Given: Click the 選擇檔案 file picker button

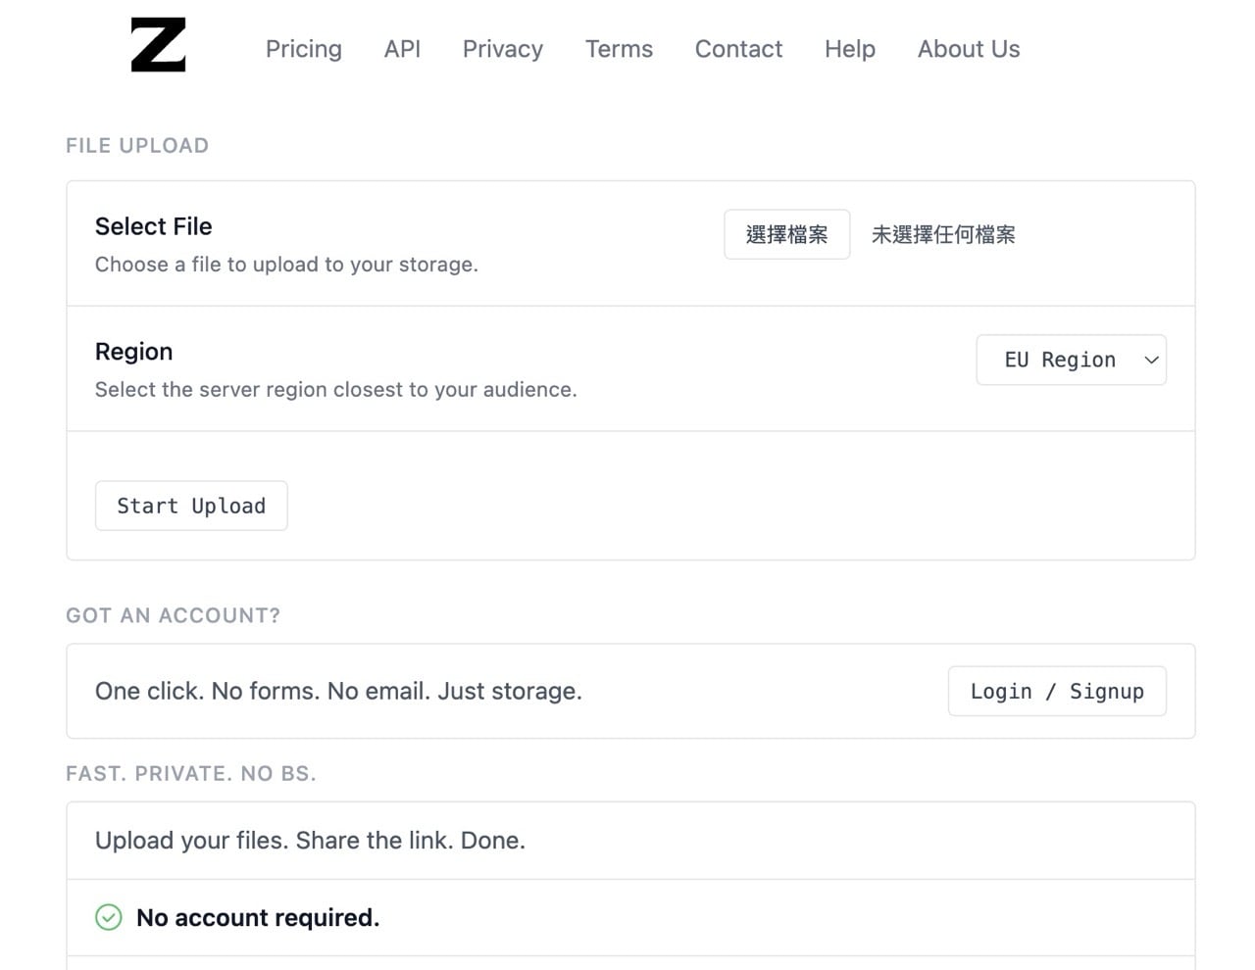Looking at the screenshot, I should coord(786,234).
